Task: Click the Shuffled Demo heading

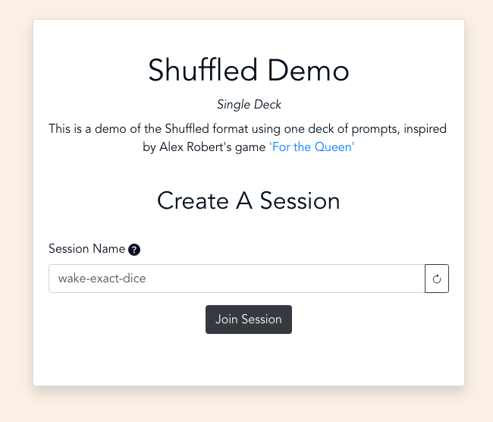Action: 249,71
